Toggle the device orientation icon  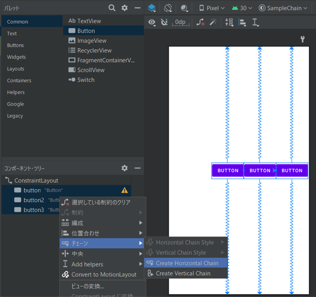pyautogui.click(x=168, y=8)
